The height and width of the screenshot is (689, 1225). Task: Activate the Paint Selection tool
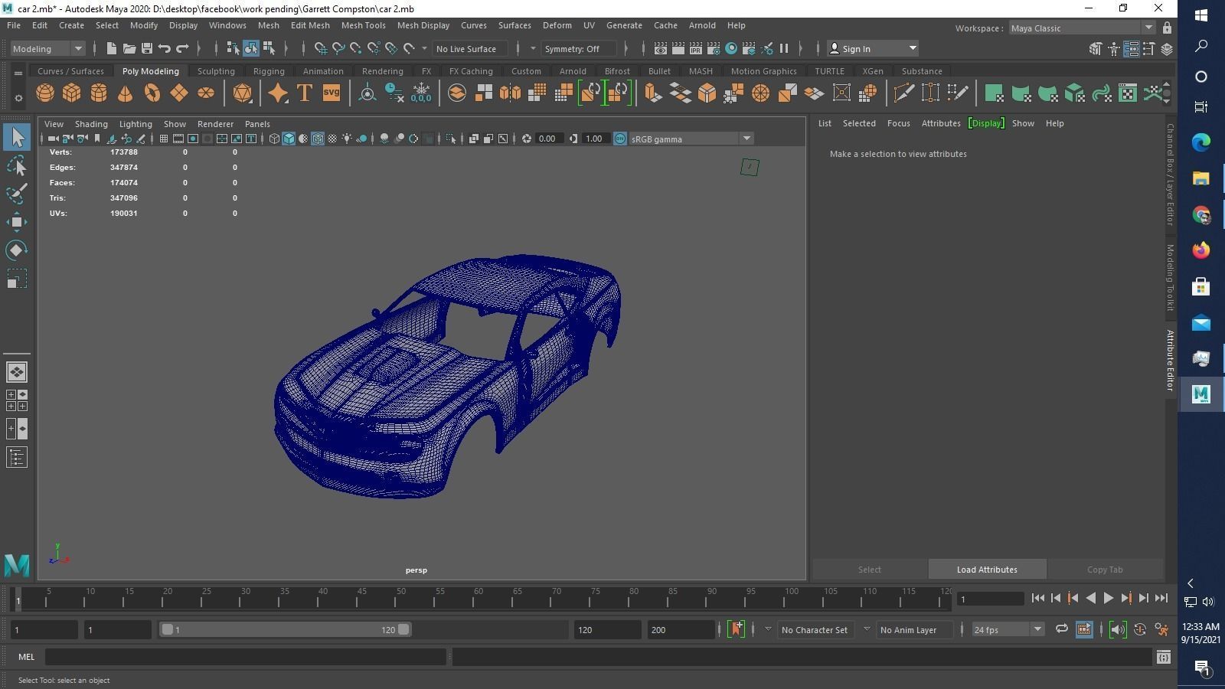[x=17, y=194]
